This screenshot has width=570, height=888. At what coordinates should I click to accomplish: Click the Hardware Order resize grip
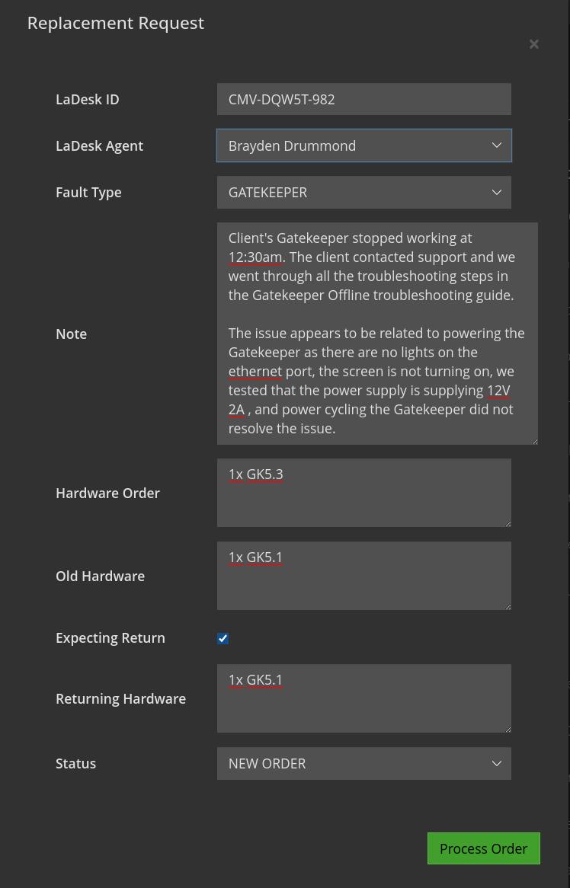(507, 522)
